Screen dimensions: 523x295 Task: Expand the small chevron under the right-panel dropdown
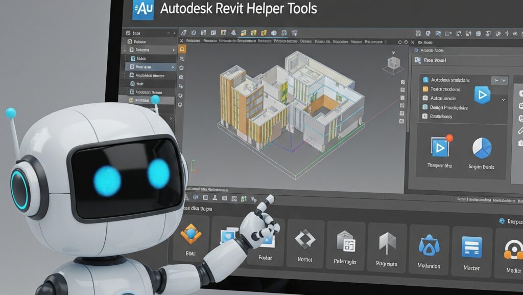(x=503, y=100)
